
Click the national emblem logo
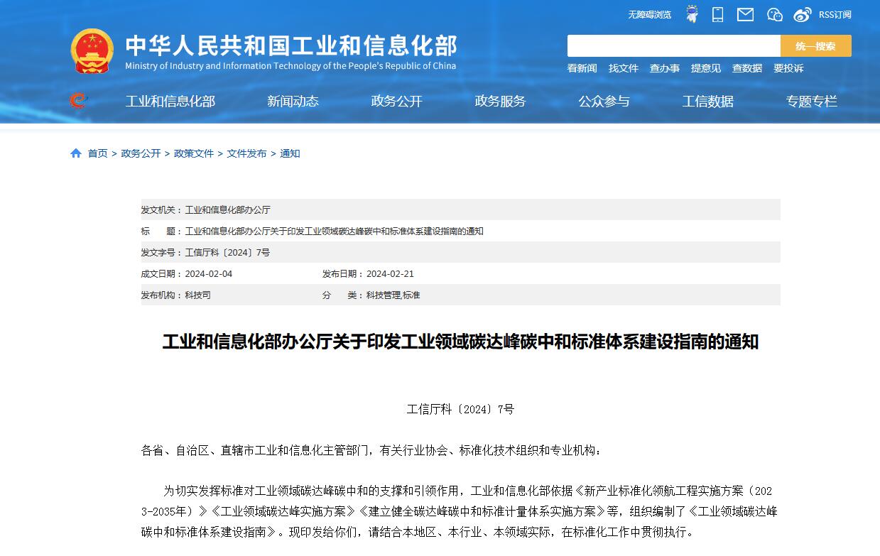(x=92, y=51)
